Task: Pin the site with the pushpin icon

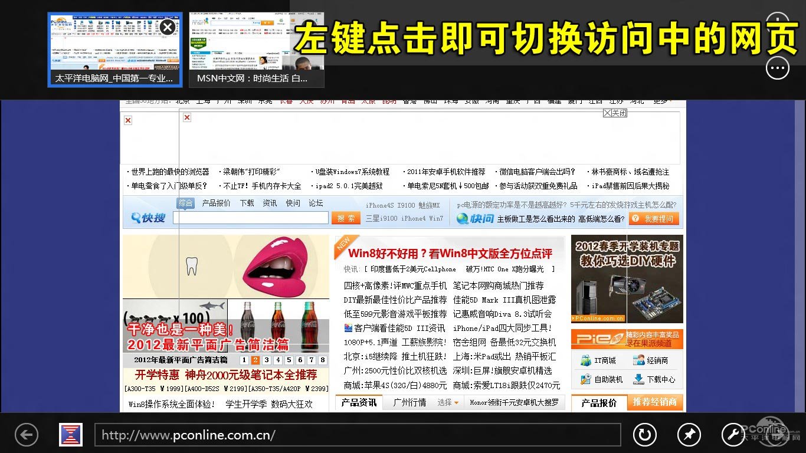Action: pyautogui.click(x=689, y=435)
